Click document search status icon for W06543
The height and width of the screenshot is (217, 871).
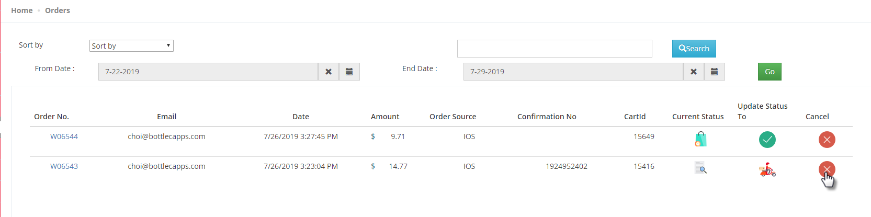(700, 168)
